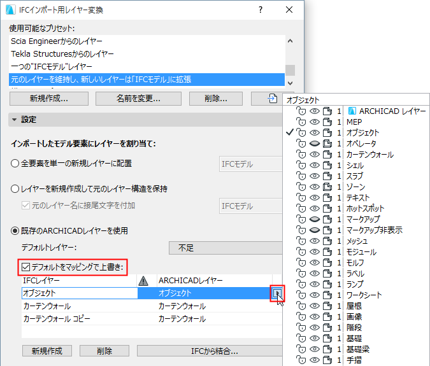
Task: Click the lock icon in the 基礎梁 row
Action: [301, 349]
